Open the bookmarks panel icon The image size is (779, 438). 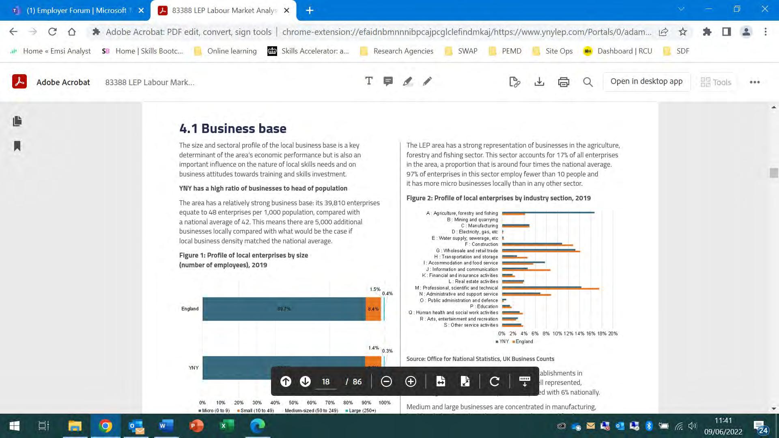click(x=17, y=146)
